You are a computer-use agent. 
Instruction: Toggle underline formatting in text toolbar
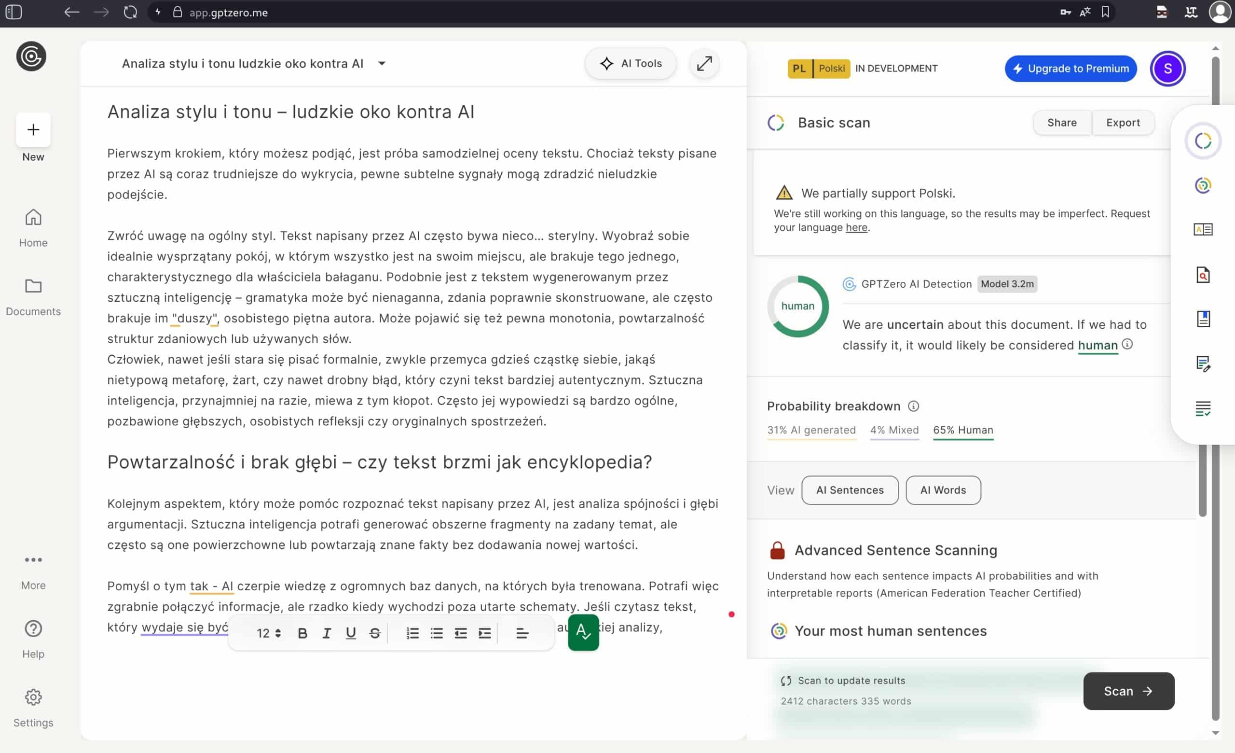351,633
